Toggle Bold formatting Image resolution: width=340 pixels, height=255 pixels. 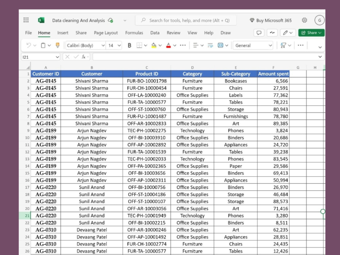[130, 45]
